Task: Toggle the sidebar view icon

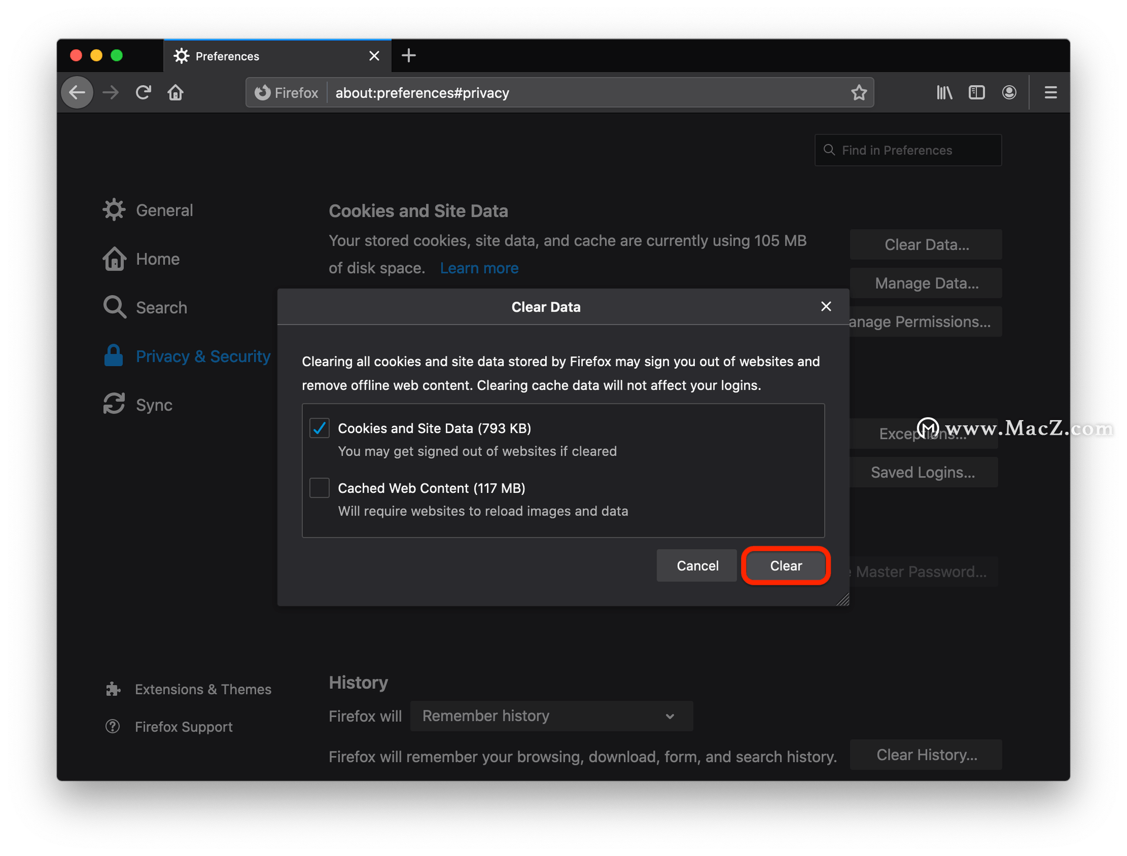Action: [x=976, y=93]
